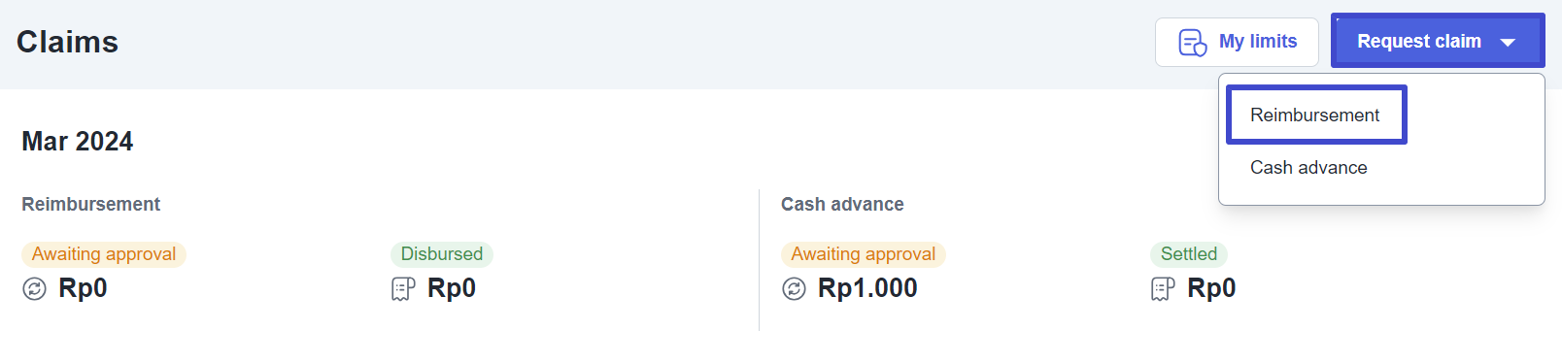Click the Reimbursement awaiting approval refresh icon
The image size is (1562, 363).
click(x=34, y=289)
